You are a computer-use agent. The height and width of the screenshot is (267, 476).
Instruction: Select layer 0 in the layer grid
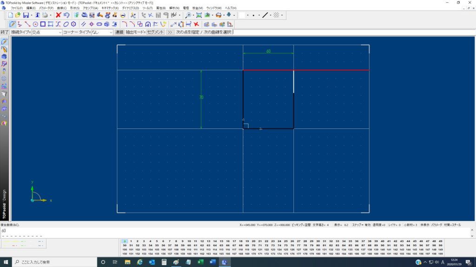click(125, 241)
